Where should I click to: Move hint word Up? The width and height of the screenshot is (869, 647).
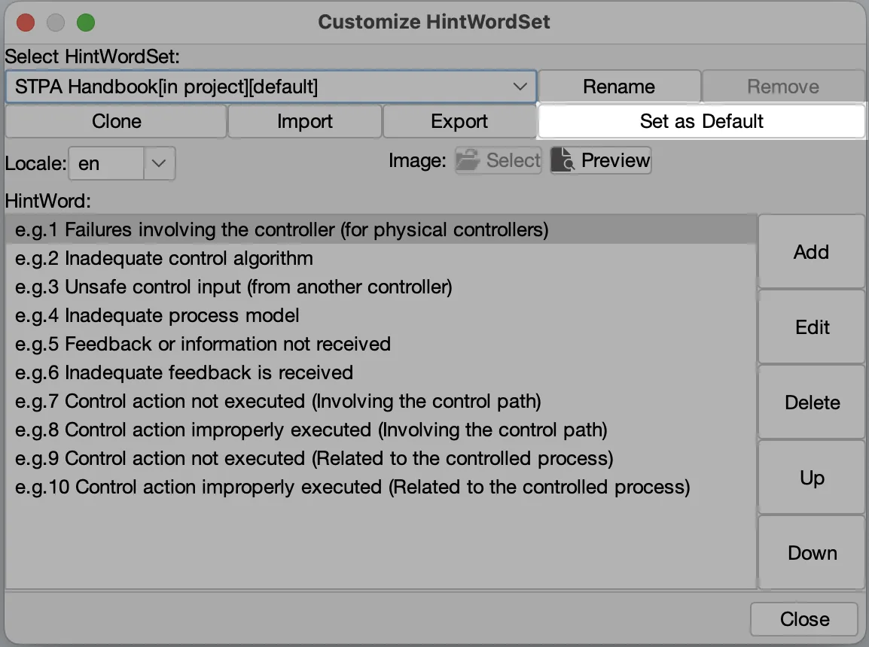point(811,478)
